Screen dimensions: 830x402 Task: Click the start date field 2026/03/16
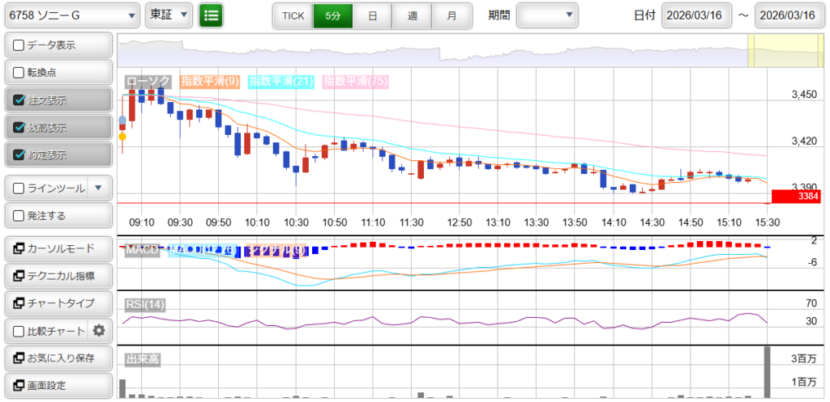pos(696,15)
